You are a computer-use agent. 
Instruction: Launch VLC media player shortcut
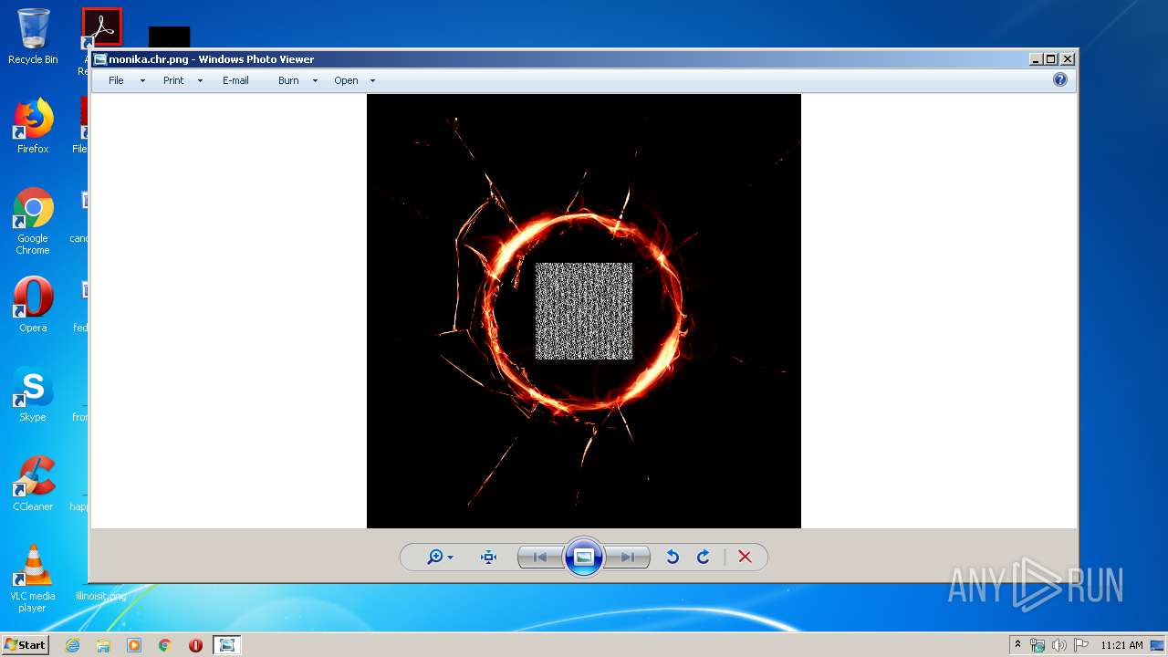(33, 579)
